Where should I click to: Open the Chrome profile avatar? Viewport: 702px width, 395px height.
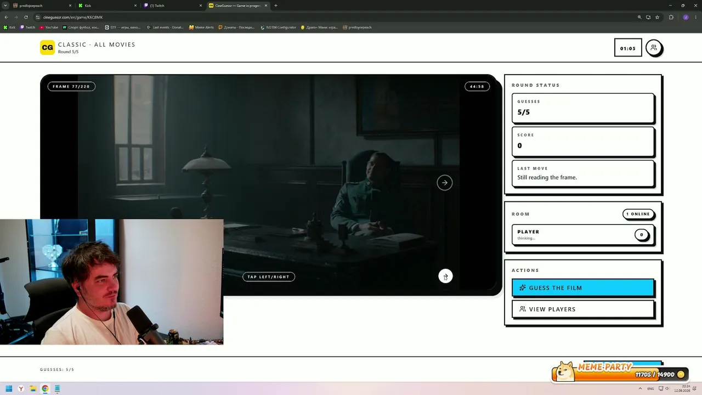pyautogui.click(x=686, y=17)
